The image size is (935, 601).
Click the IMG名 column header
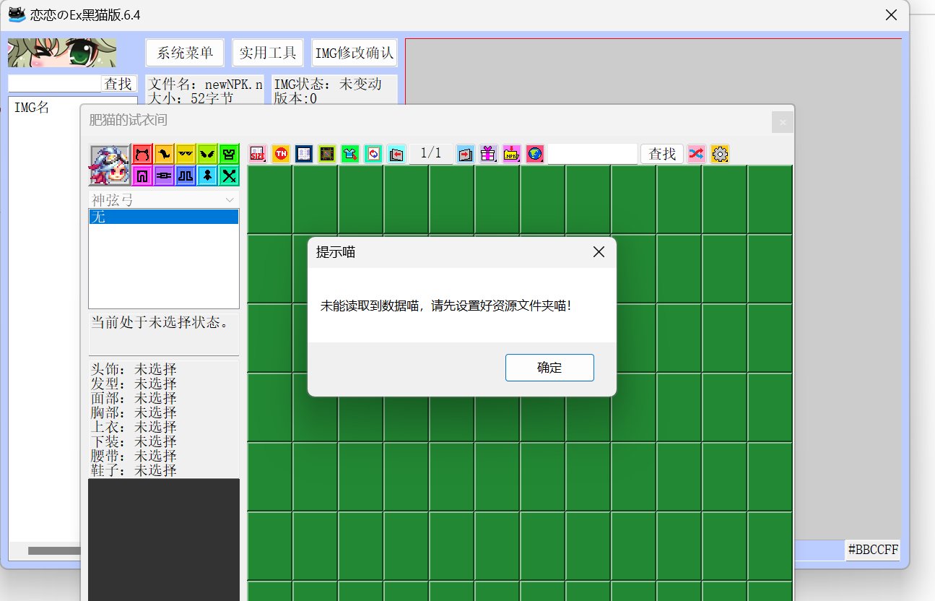click(x=32, y=108)
